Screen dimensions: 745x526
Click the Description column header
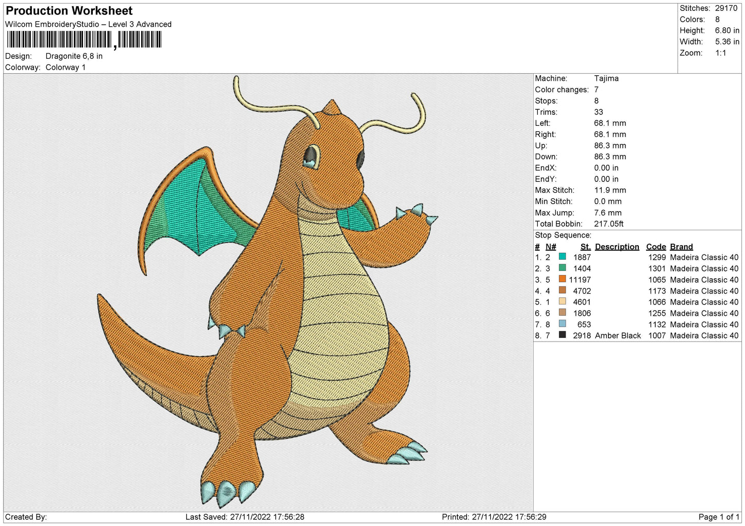pyautogui.click(x=617, y=247)
